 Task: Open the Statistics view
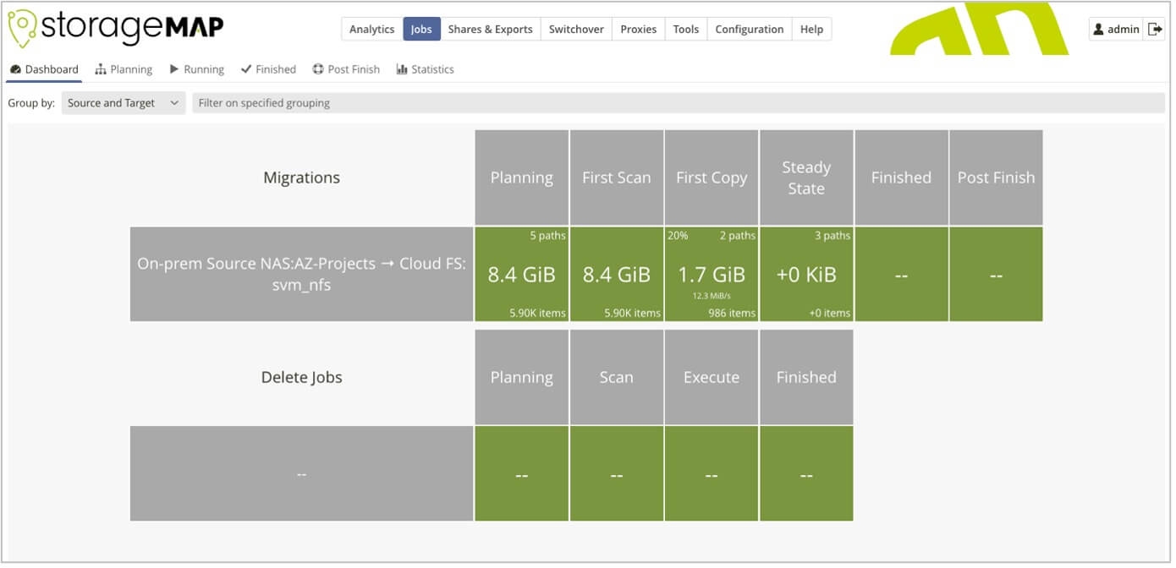coord(426,68)
